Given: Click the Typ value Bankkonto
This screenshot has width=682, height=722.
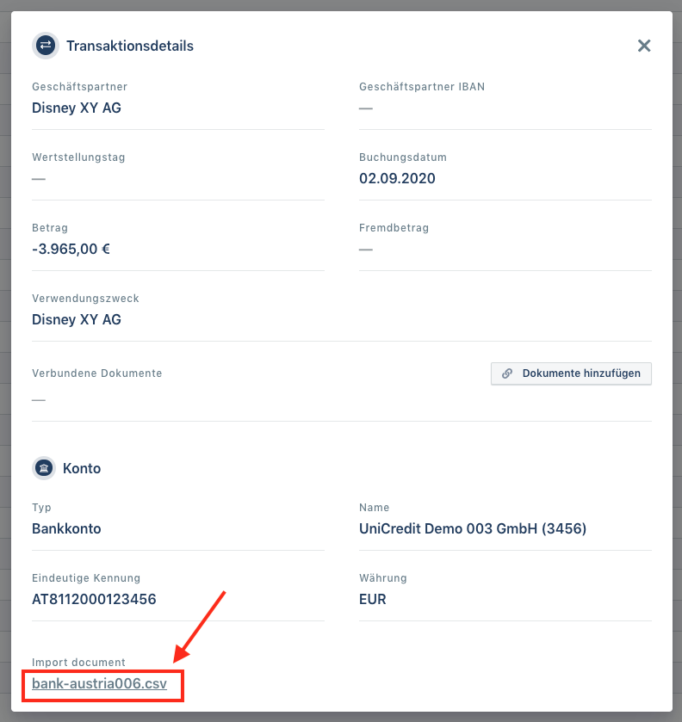Looking at the screenshot, I should tap(66, 528).
